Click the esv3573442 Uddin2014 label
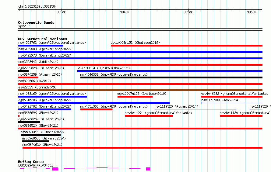The height and width of the screenshot is (172, 271). click(38, 62)
